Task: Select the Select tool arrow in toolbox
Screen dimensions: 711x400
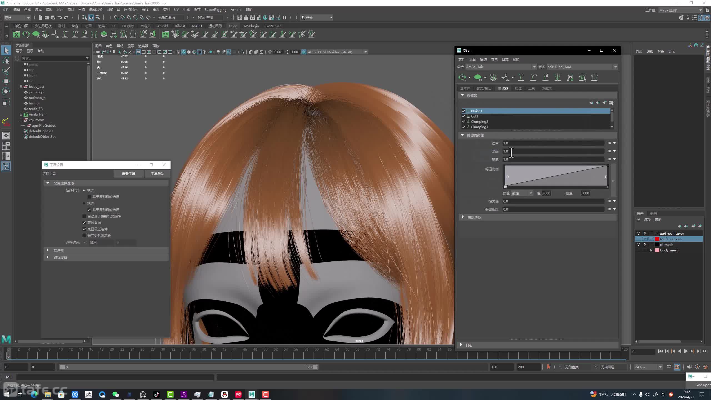Action: point(6,50)
